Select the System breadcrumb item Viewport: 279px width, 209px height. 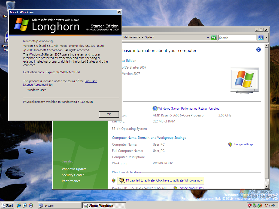[x=150, y=37]
